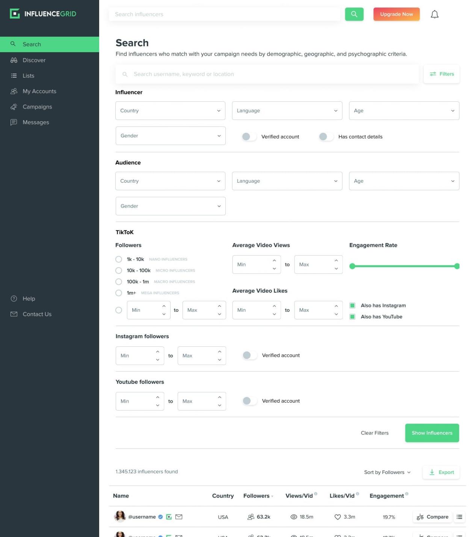
Task: Click right handle of Engagement Rate slider
Action: pyautogui.click(x=457, y=266)
